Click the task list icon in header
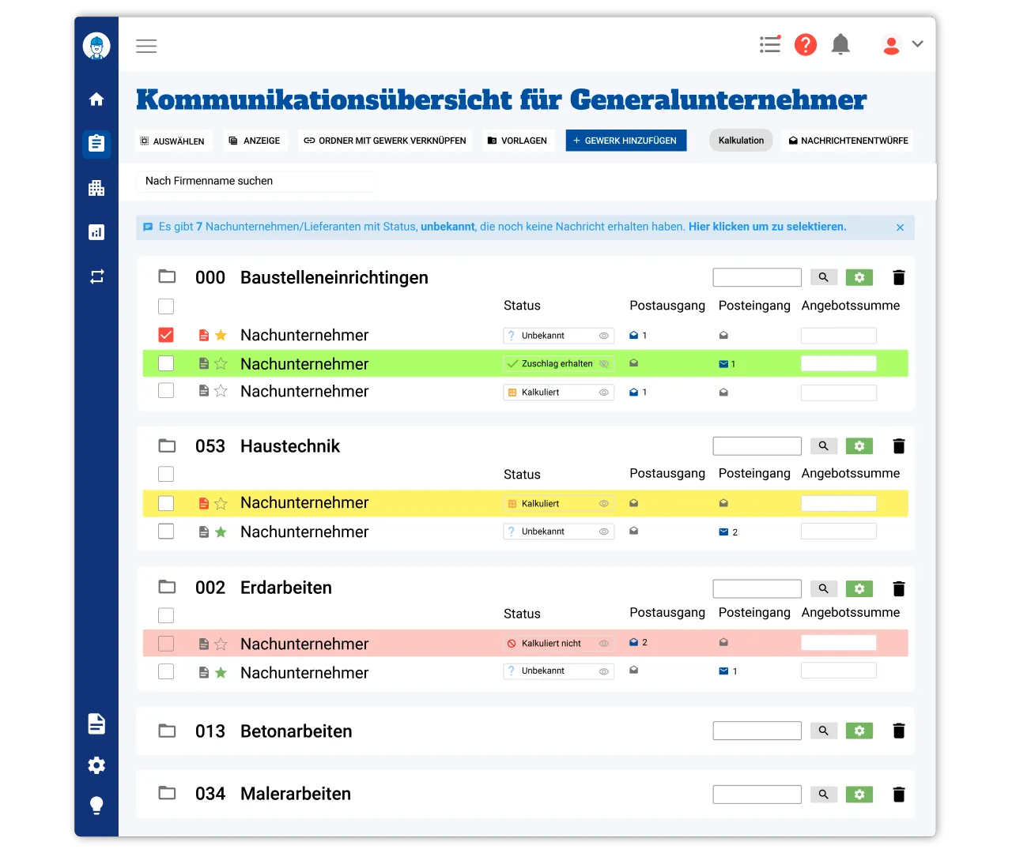 click(769, 45)
